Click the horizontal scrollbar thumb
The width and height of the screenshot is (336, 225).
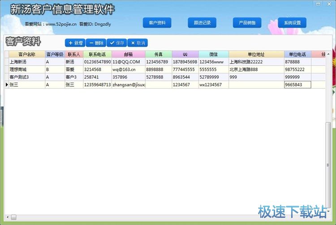(x=13, y=217)
